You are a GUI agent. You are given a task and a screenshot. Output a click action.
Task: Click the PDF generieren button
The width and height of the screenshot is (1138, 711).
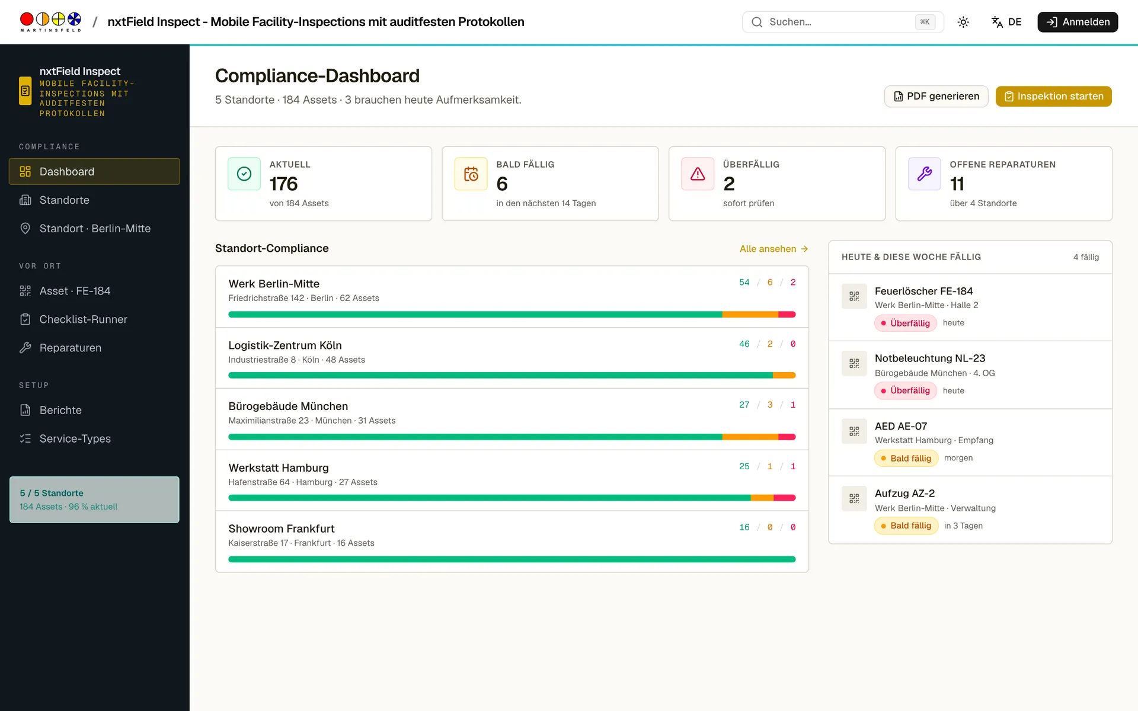[936, 97]
